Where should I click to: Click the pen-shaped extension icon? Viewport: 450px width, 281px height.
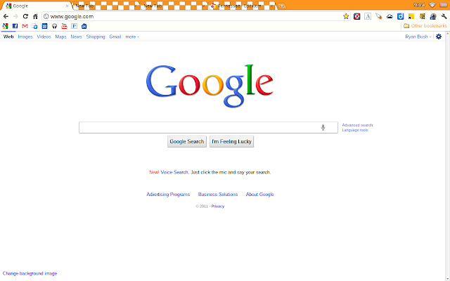point(378,16)
